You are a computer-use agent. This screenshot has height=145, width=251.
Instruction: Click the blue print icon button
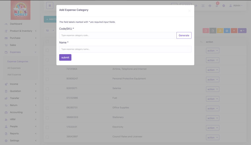tap(227, 31)
